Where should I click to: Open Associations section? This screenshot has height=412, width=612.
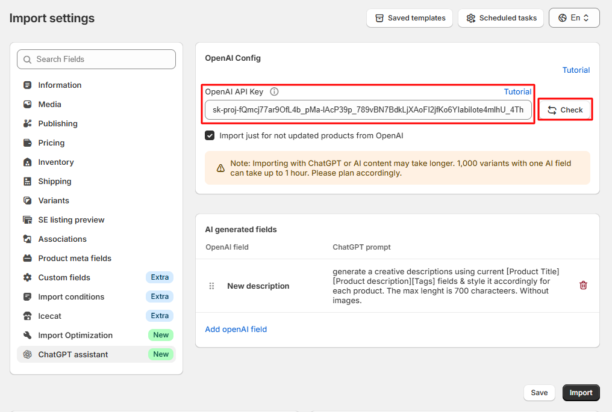point(96,239)
